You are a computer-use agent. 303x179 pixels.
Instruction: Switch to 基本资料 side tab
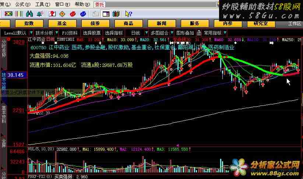tap(4, 115)
